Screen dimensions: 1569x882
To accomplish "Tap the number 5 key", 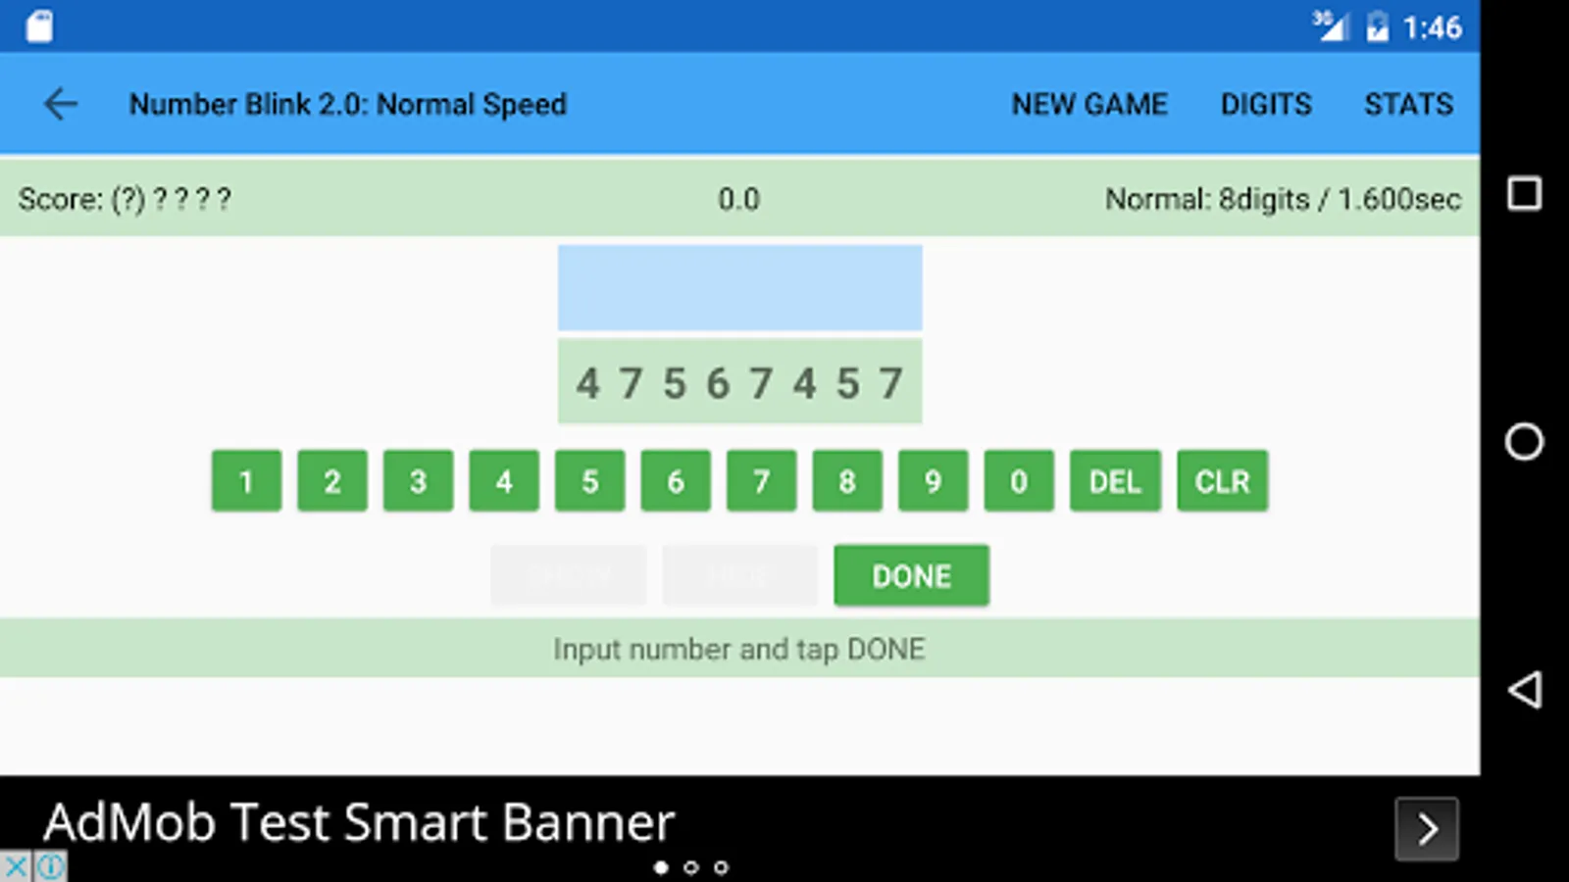I will coord(589,481).
